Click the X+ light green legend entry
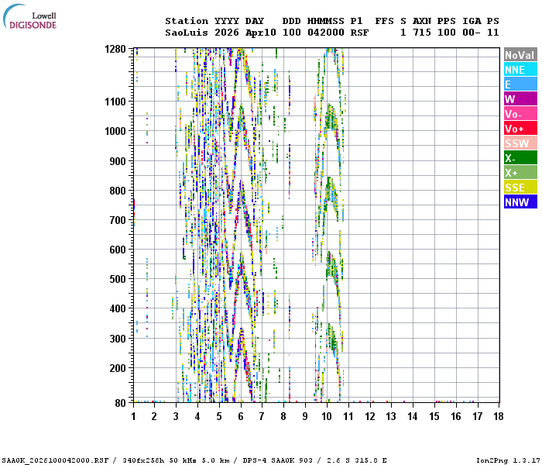Image resolution: width=542 pixels, height=465 pixels. pyautogui.click(x=520, y=173)
